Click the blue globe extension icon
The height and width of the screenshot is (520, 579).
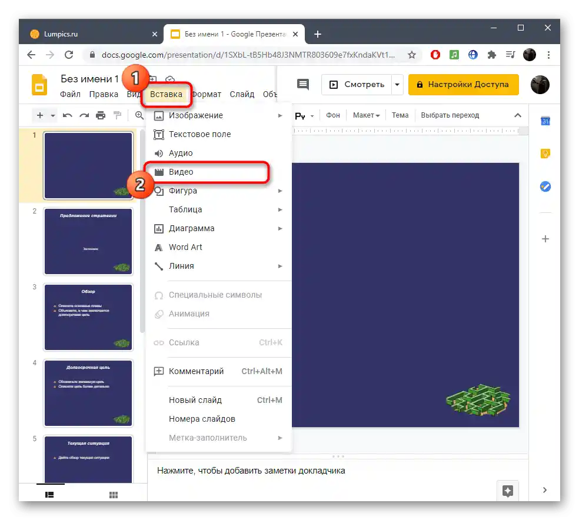[x=472, y=55]
